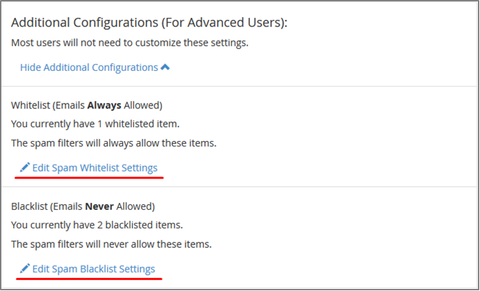Screen dimensions: 480x291
Task: Click the divider line above the Blacklist section
Action: 240,187
